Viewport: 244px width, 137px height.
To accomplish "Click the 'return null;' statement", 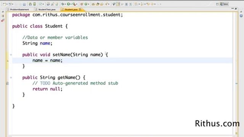I will coord(47,89).
